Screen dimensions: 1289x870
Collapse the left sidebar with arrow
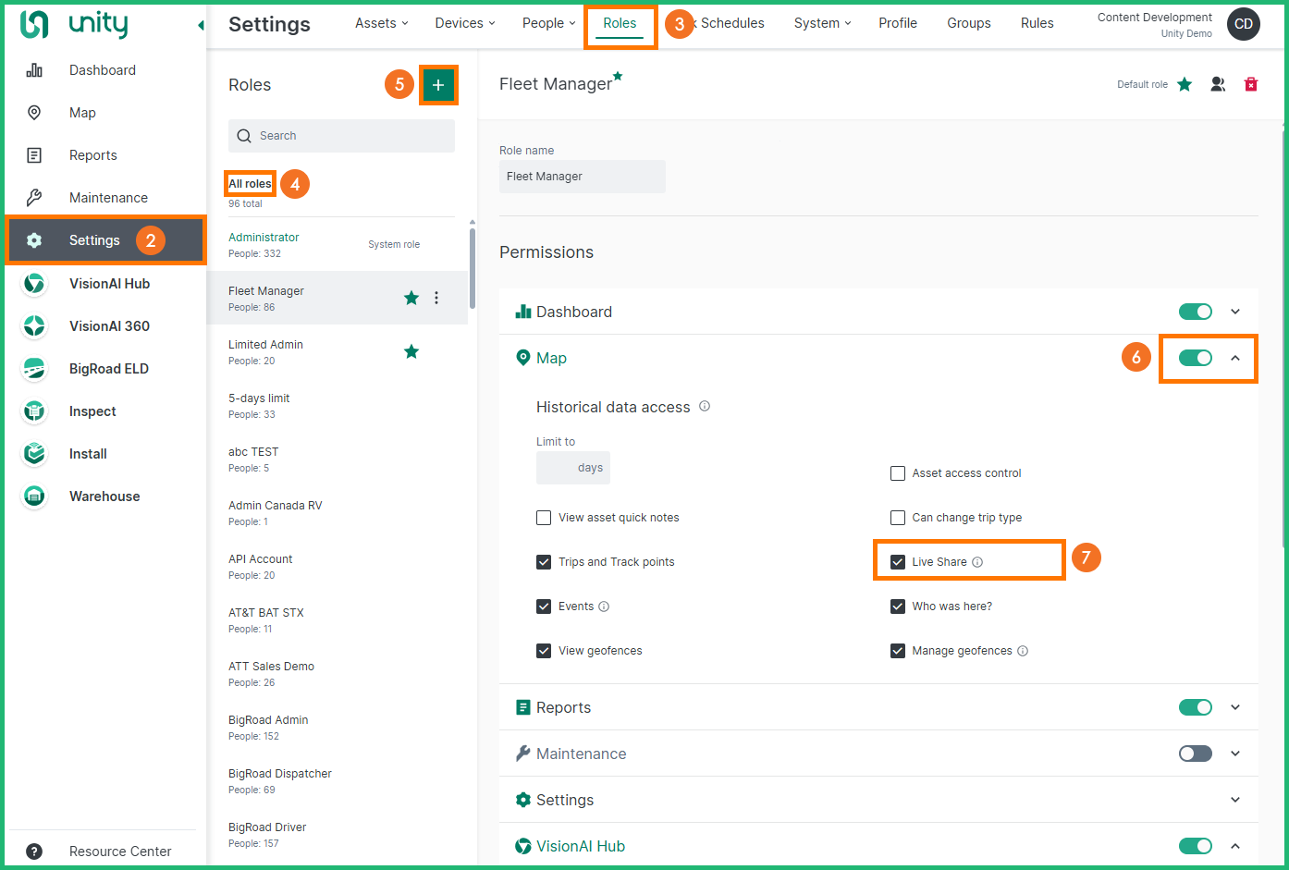point(201,25)
